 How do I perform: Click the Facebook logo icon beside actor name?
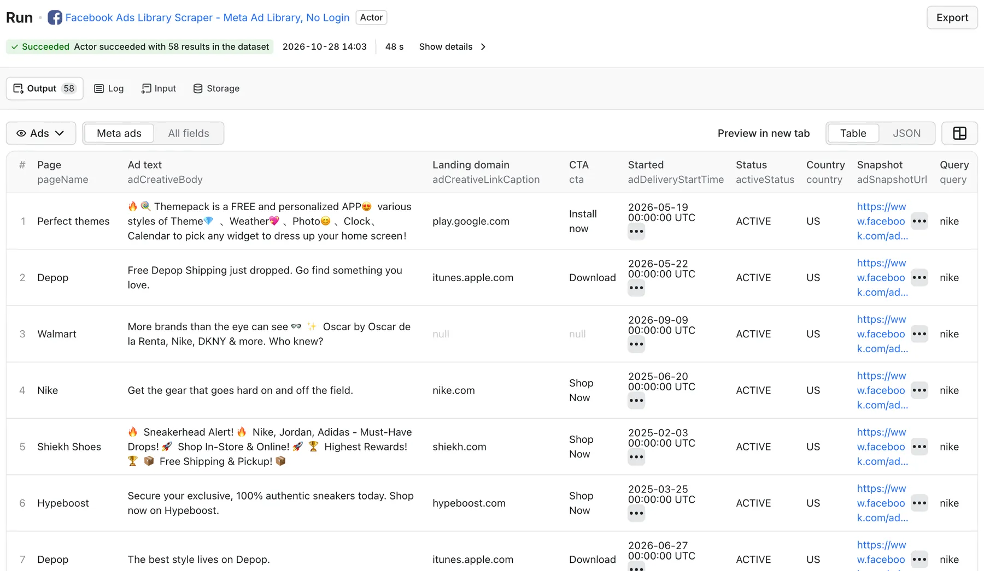click(55, 17)
